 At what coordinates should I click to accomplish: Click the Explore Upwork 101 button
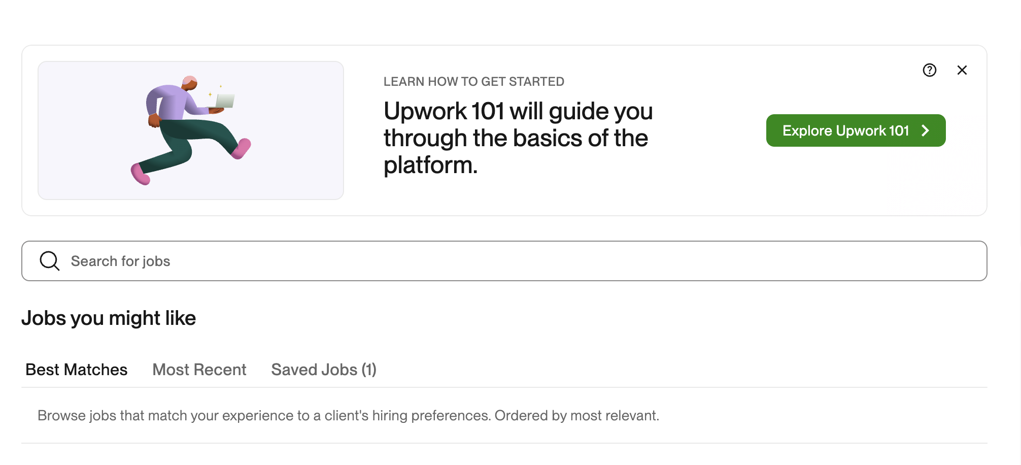point(856,130)
